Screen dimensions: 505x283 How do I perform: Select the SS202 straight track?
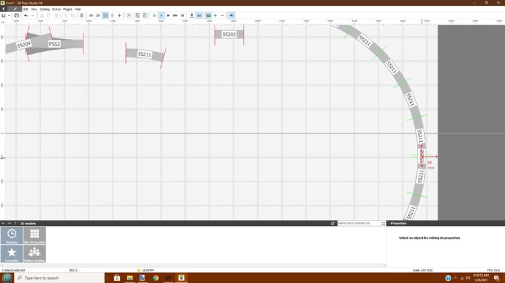point(229,34)
